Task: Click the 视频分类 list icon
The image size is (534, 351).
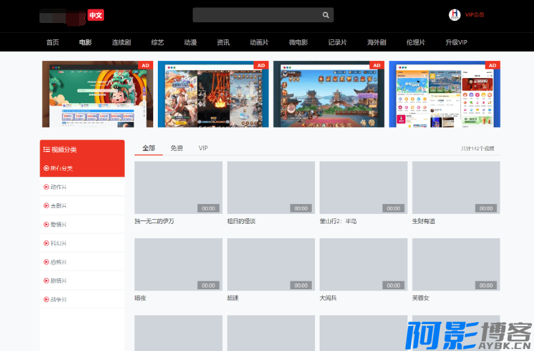Action: click(46, 150)
